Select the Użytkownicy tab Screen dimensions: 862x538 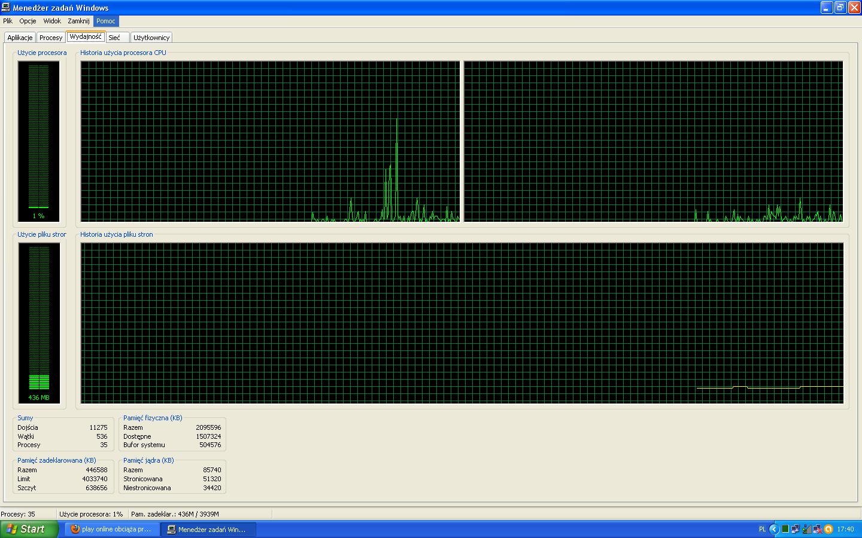[x=151, y=38]
